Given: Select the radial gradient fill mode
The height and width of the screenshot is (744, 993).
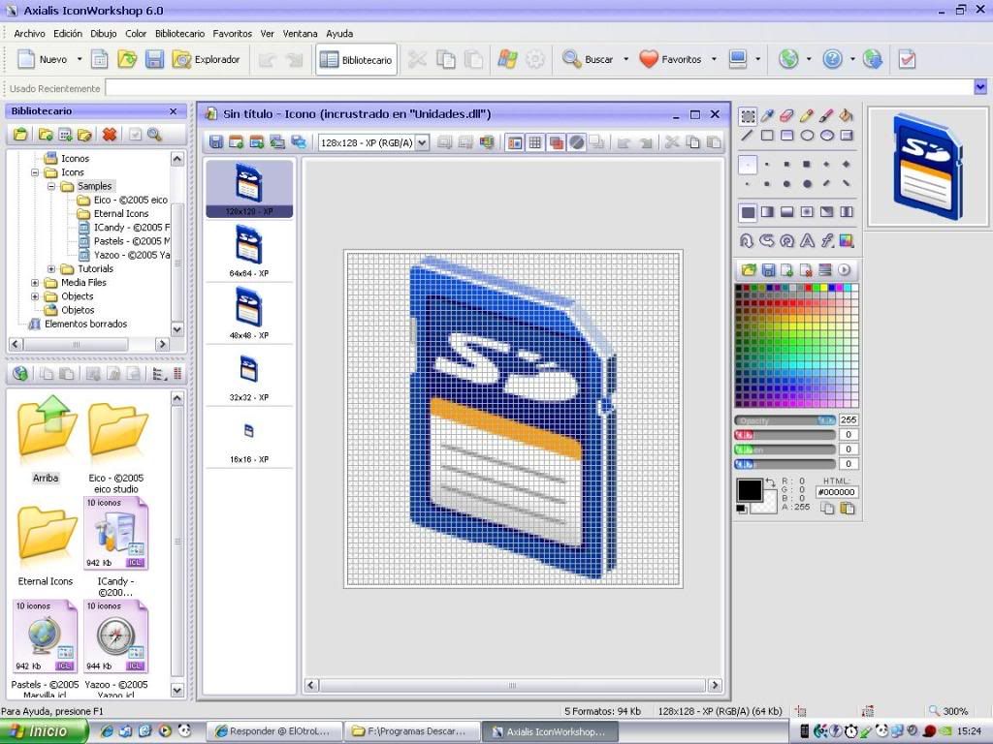Looking at the screenshot, I should [807, 212].
